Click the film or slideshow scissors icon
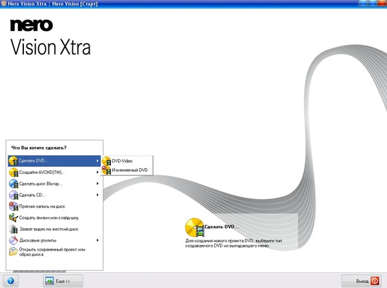This screenshot has width=387, height=288. 14,218
